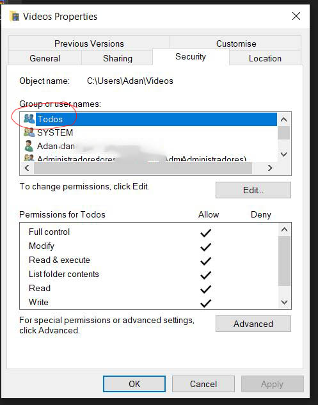Confirm the dialog with OK

point(134,384)
